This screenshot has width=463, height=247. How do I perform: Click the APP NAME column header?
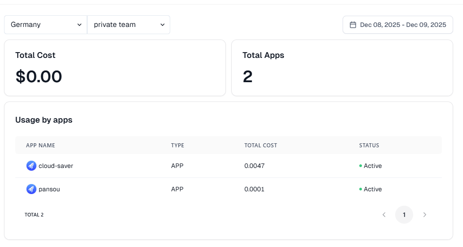[x=40, y=146]
